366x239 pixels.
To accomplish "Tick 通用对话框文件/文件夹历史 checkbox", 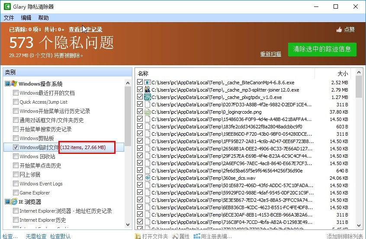I will [16, 120].
